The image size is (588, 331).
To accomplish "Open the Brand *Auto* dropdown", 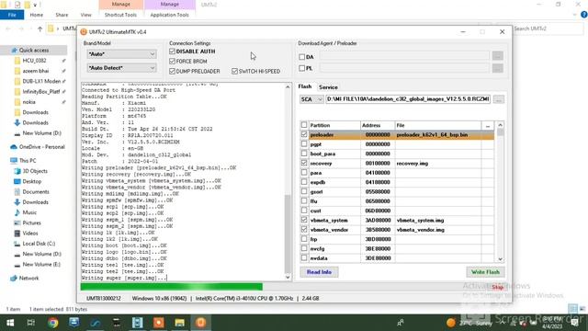I will (x=121, y=54).
